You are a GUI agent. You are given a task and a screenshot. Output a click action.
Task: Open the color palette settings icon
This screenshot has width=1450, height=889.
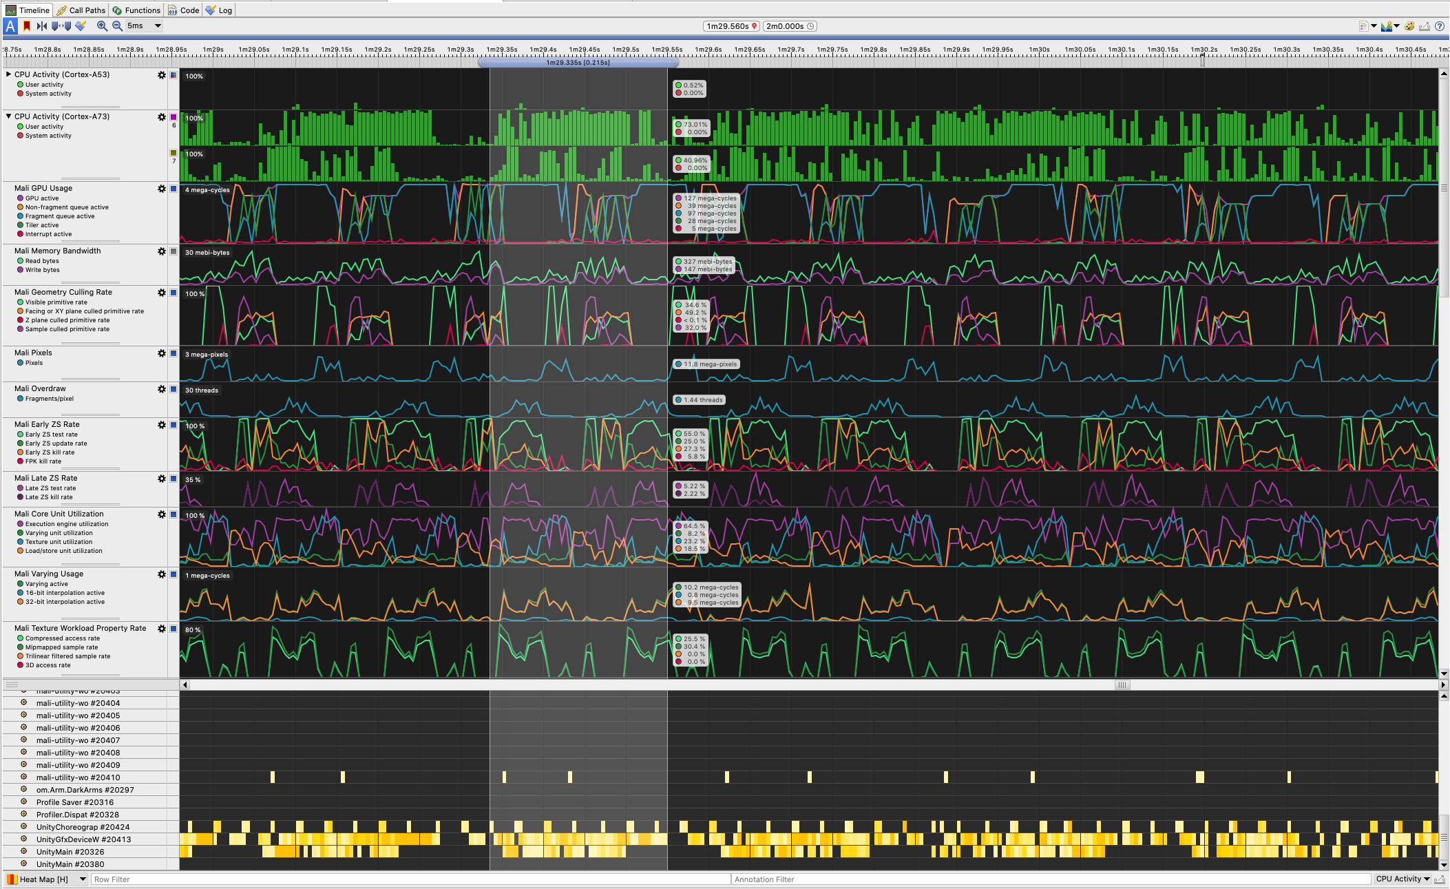pyautogui.click(x=1409, y=26)
